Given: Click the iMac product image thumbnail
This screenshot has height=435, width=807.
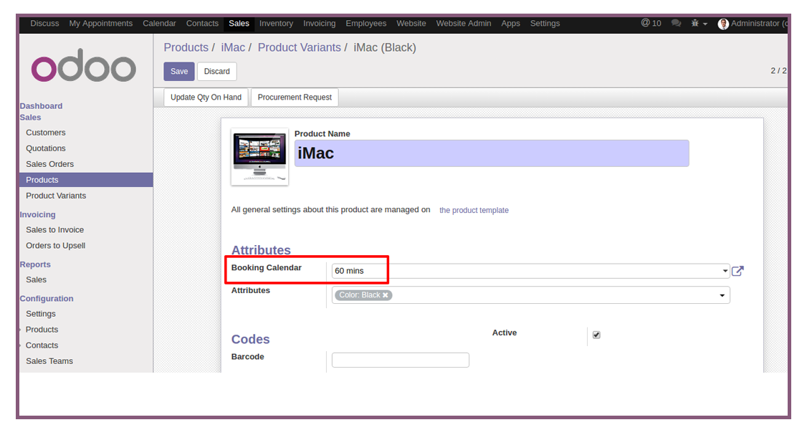Looking at the screenshot, I should coord(259,156).
